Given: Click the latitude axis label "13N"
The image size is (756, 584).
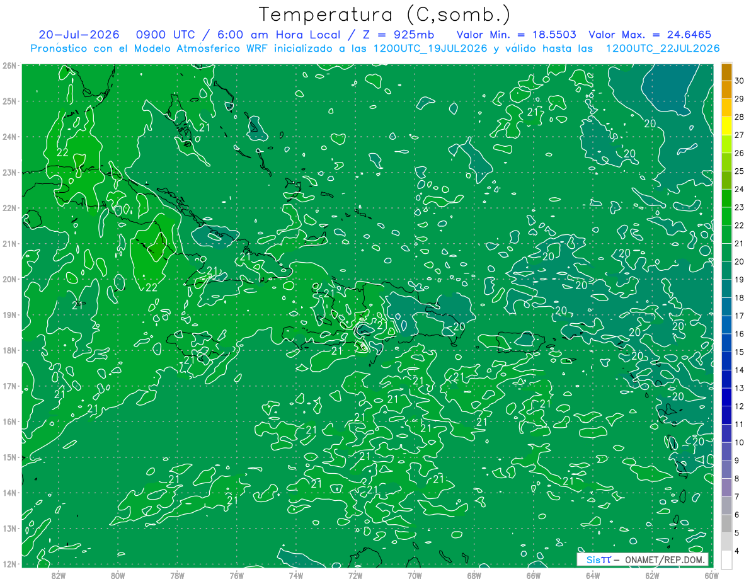Looking at the screenshot, I should [x=9, y=528].
